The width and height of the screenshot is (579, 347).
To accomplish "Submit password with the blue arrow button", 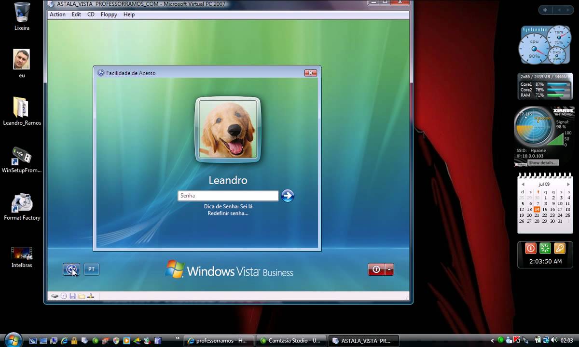I will (x=288, y=196).
